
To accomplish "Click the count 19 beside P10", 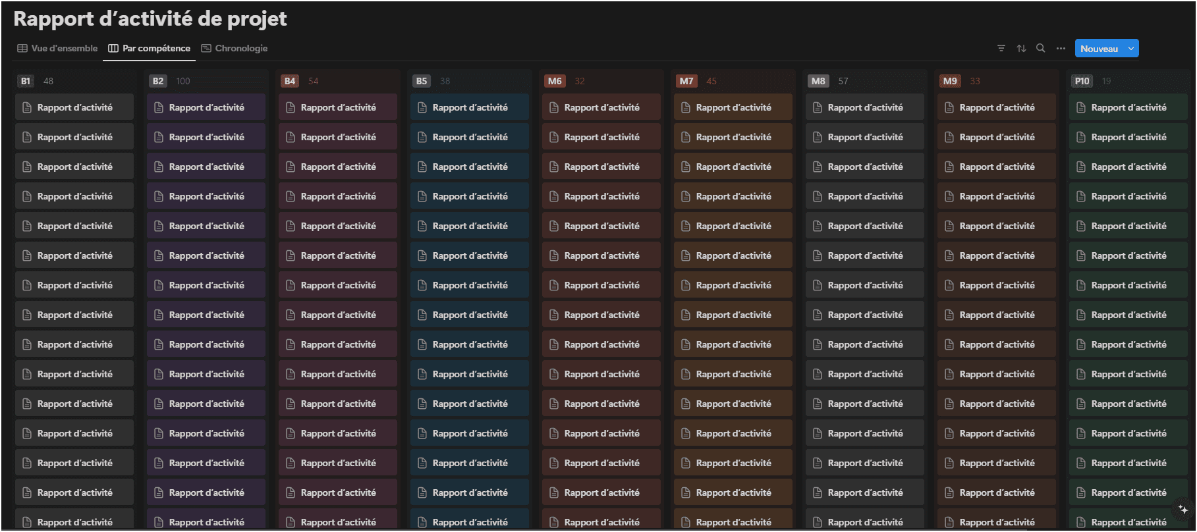I will point(1107,81).
